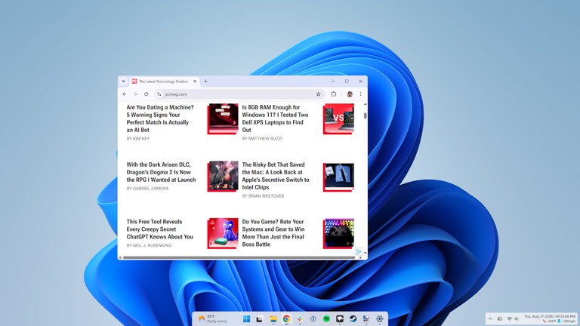This screenshot has height=326, width=580.
Task: Open the Settings gear on the taskbar
Action: coord(380,318)
